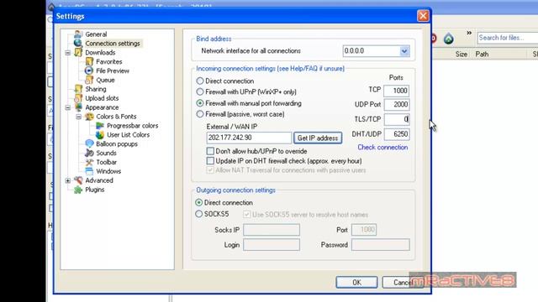Click the External / WAN IP field
This screenshot has height=302, width=538.
(249, 138)
